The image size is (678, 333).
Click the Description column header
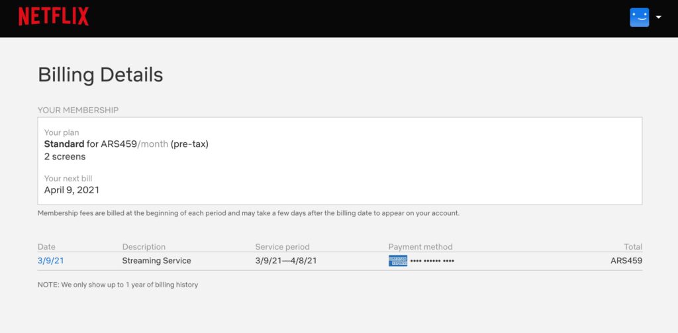(x=144, y=247)
